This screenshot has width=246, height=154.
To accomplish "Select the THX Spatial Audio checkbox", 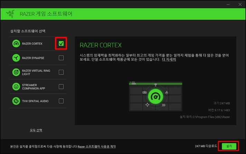I will tap(61, 101).
